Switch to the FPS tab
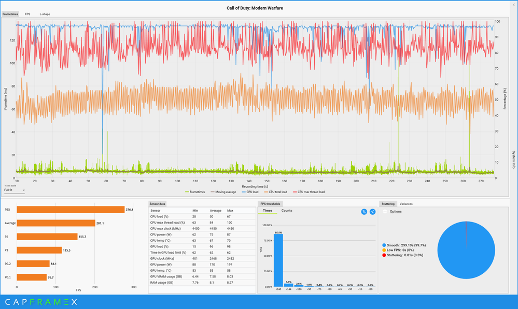This screenshot has height=309, width=518. tap(27, 14)
